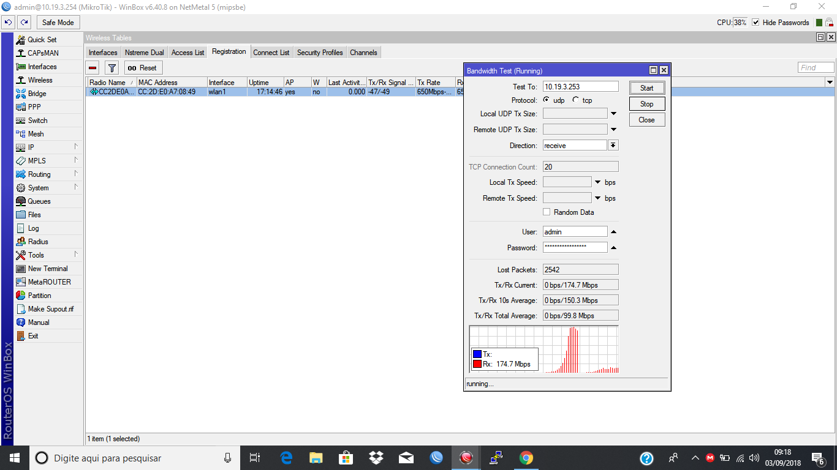This screenshot has width=837, height=470.
Task: Open the MetaROUTER menu
Action: coord(48,282)
